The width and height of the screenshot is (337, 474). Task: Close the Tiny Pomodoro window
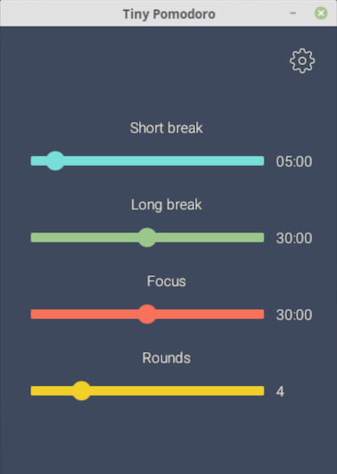[x=321, y=13]
